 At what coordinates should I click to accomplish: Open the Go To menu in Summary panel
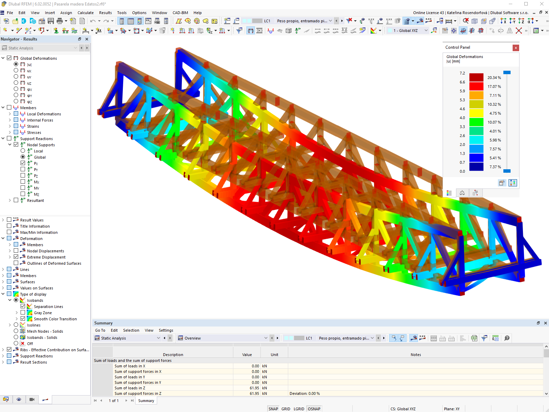tap(100, 330)
